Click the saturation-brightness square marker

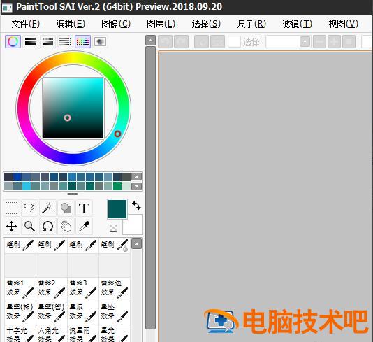67,117
